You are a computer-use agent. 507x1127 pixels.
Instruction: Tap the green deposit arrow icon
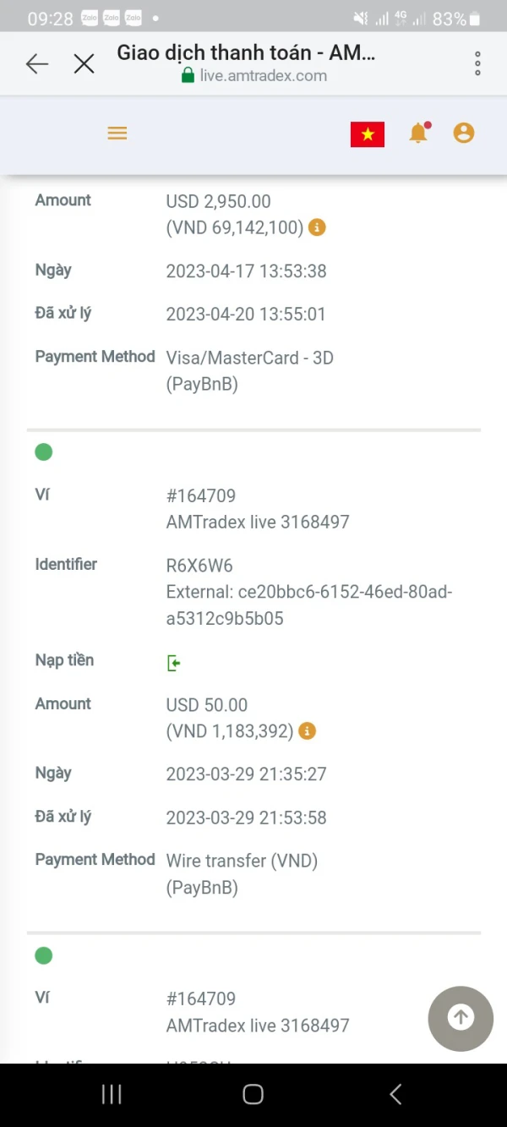174,663
